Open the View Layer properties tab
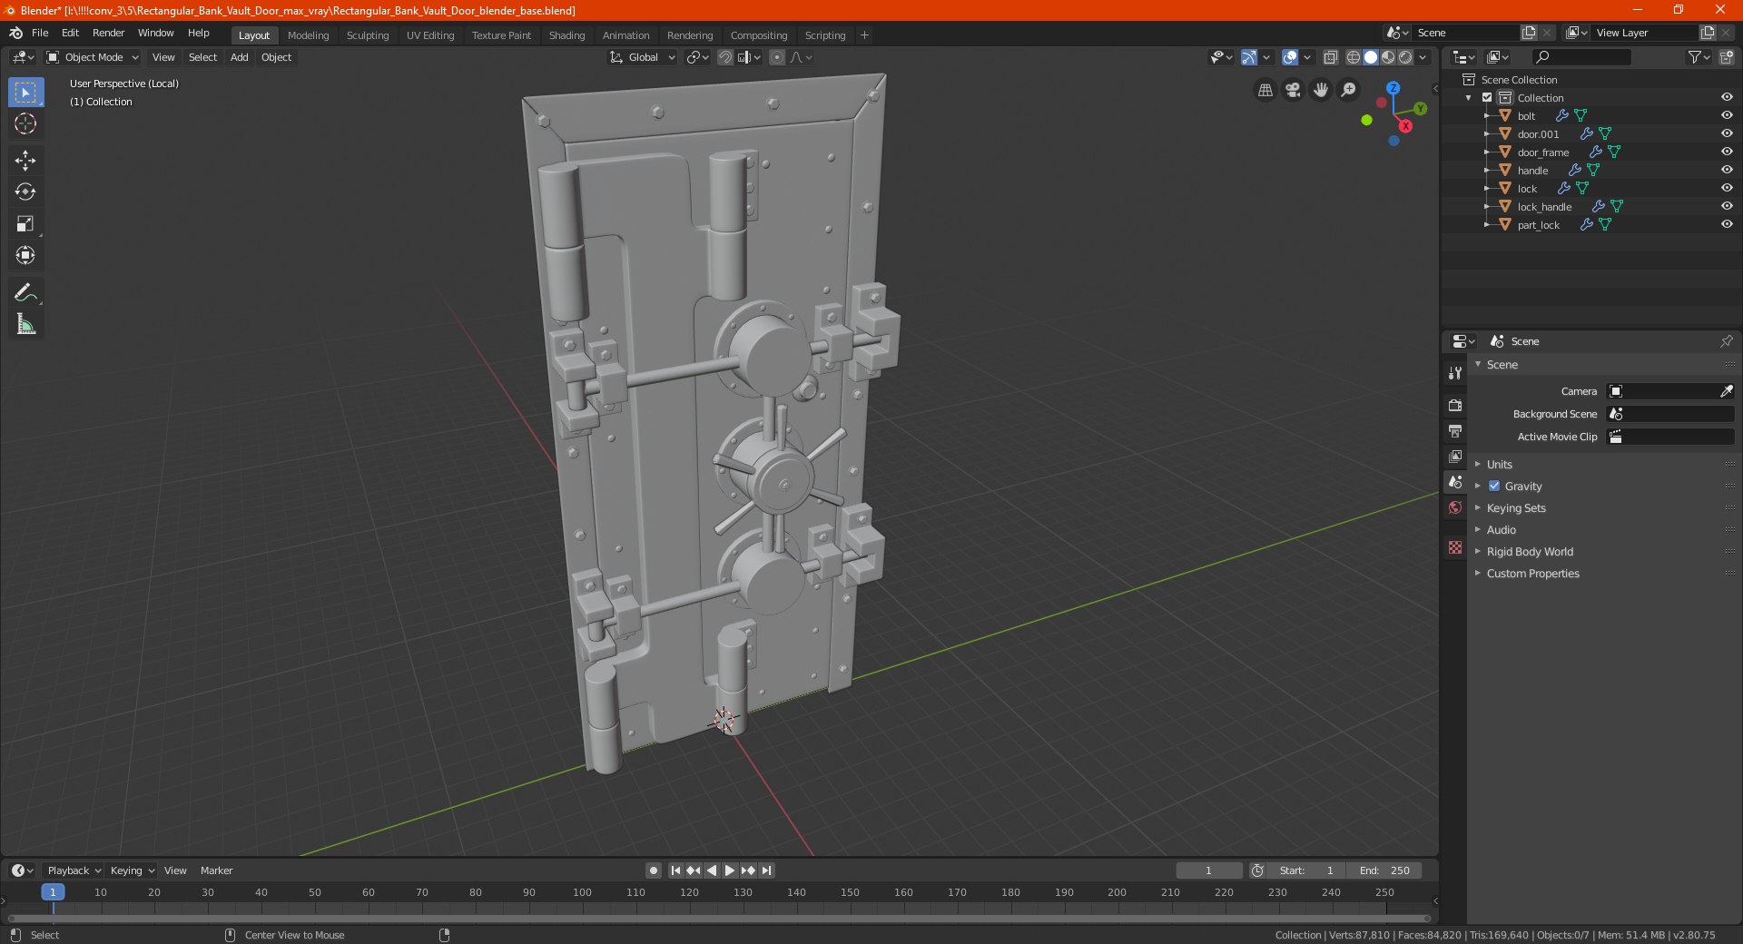This screenshot has width=1743, height=944. tap(1455, 456)
